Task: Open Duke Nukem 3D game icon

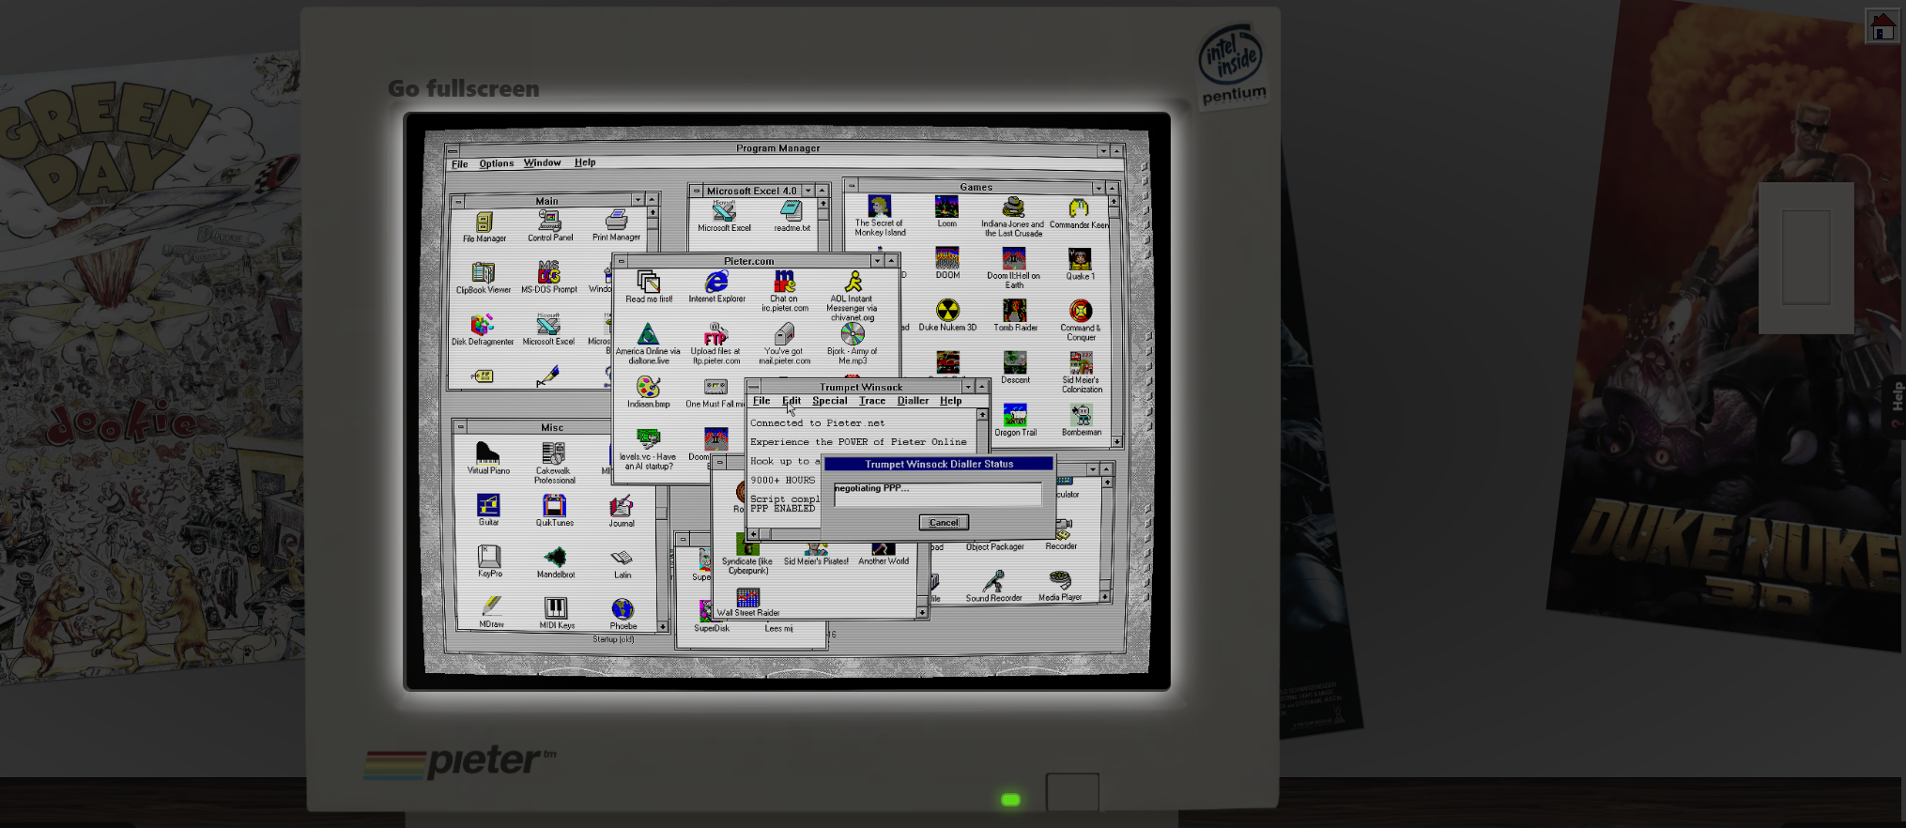Action: pyautogui.click(x=947, y=312)
